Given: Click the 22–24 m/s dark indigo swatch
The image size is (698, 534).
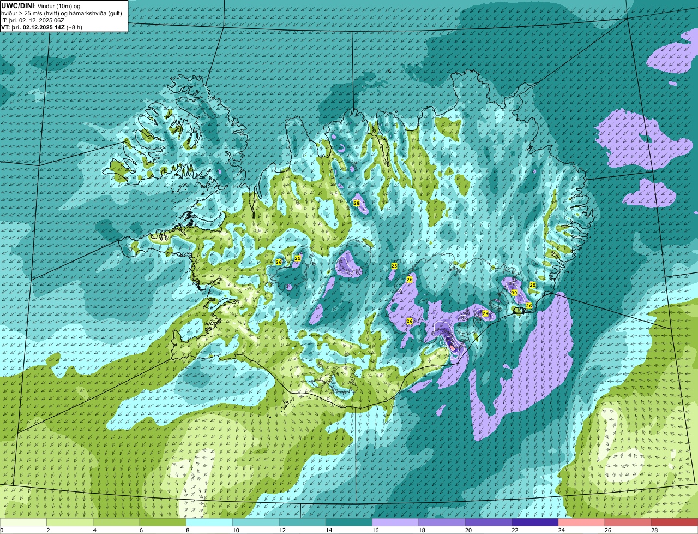Looking at the screenshot, I should (535, 523).
